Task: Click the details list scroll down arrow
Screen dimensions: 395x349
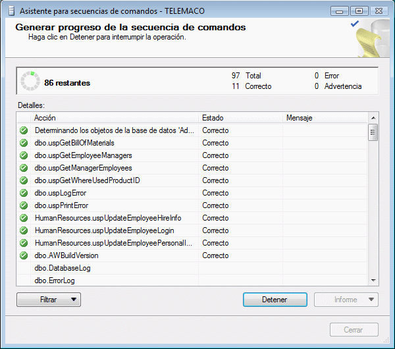Action: click(x=373, y=281)
